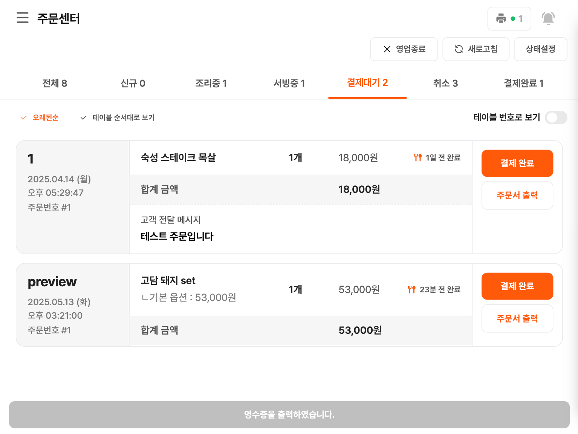This screenshot has height=434, width=578.
Task: Click 23분 전 완료 status text
Action: [x=440, y=289]
